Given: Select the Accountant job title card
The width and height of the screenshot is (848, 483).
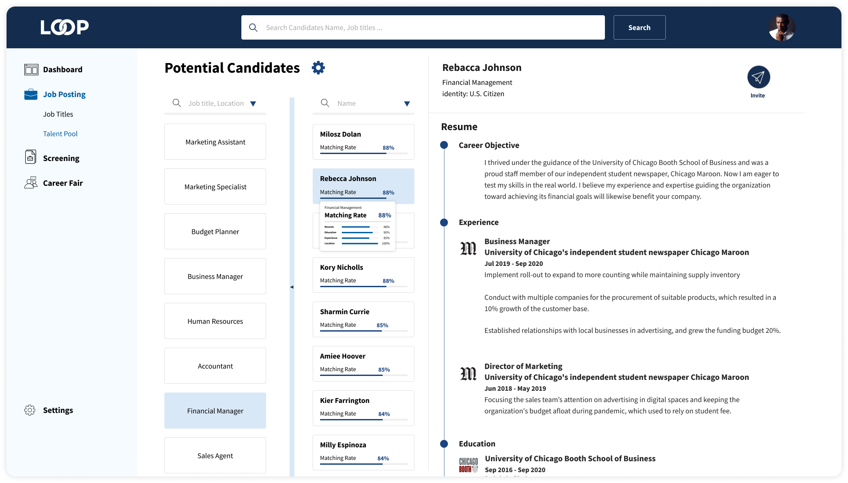Looking at the screenshot, I should tap(215, 366).
